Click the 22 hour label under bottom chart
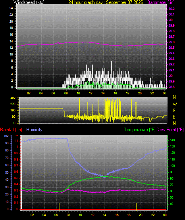The width and height of the screenshot is (185, 220). tap(153, 215)
